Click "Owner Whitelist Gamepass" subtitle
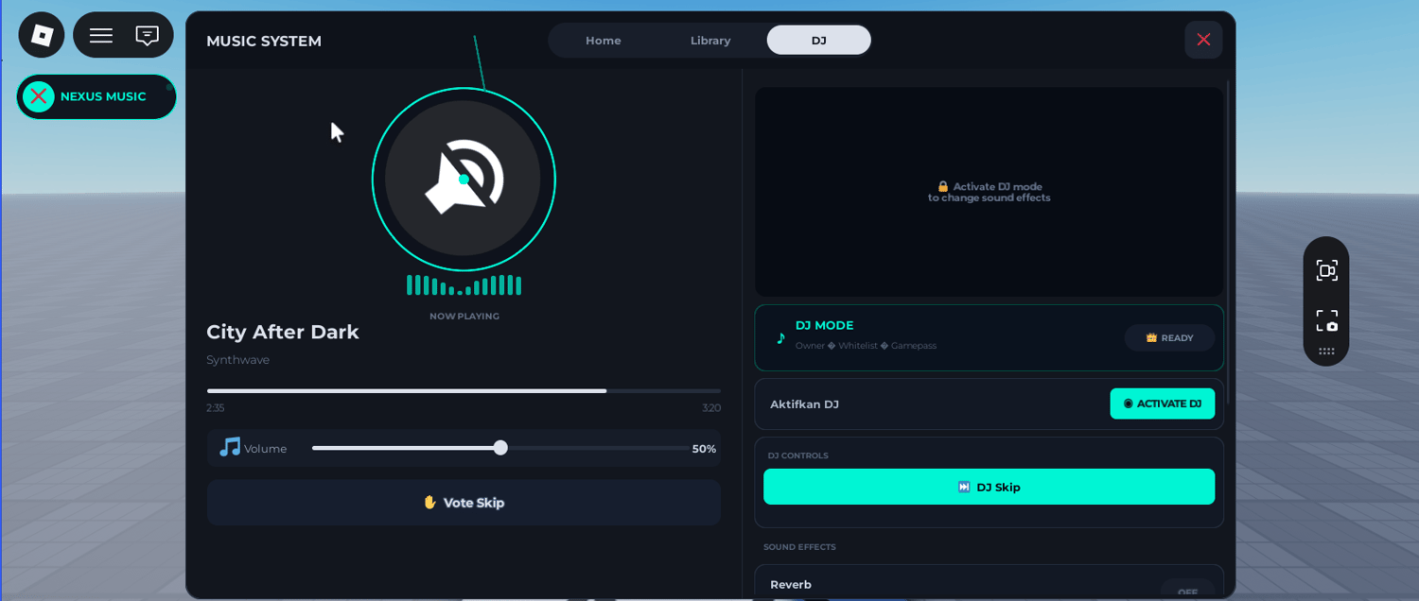This screenshot has width=1419, height=601. pyautogui.click(x=866, y=346)
